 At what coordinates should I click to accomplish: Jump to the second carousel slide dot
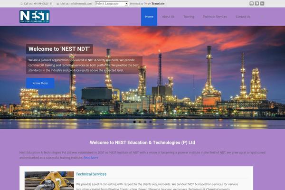tap(140, 122)
